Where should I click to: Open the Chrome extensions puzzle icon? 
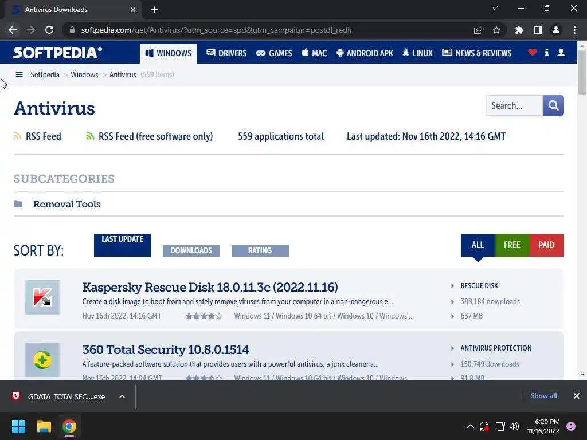(519, 30)
